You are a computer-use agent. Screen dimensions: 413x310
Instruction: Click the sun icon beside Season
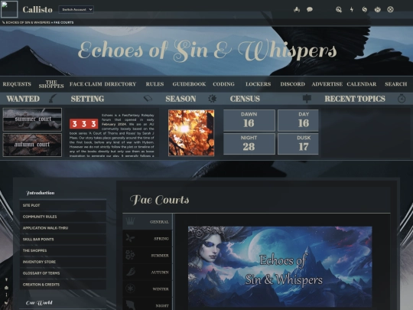click(213, 99)
